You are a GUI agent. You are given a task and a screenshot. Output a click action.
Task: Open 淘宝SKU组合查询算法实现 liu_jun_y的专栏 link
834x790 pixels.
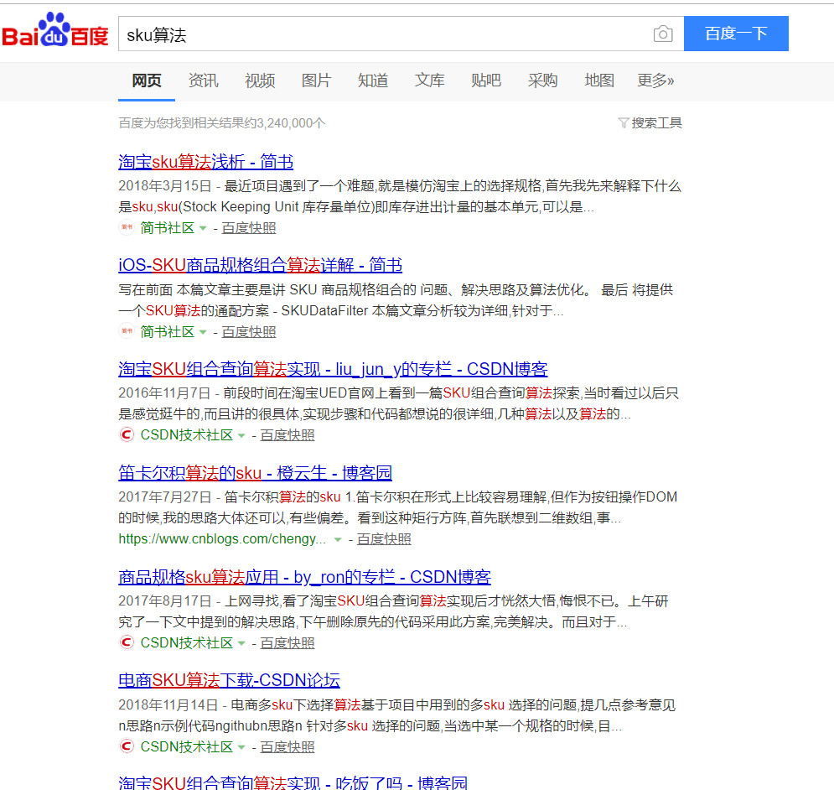coord(333,369)
